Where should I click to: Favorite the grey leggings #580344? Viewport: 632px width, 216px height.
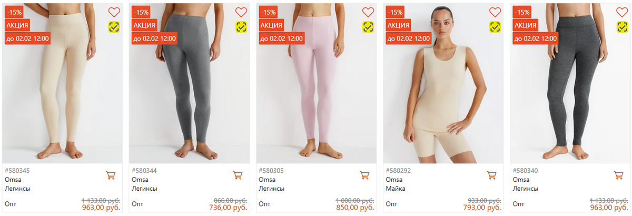pos(241,12)
